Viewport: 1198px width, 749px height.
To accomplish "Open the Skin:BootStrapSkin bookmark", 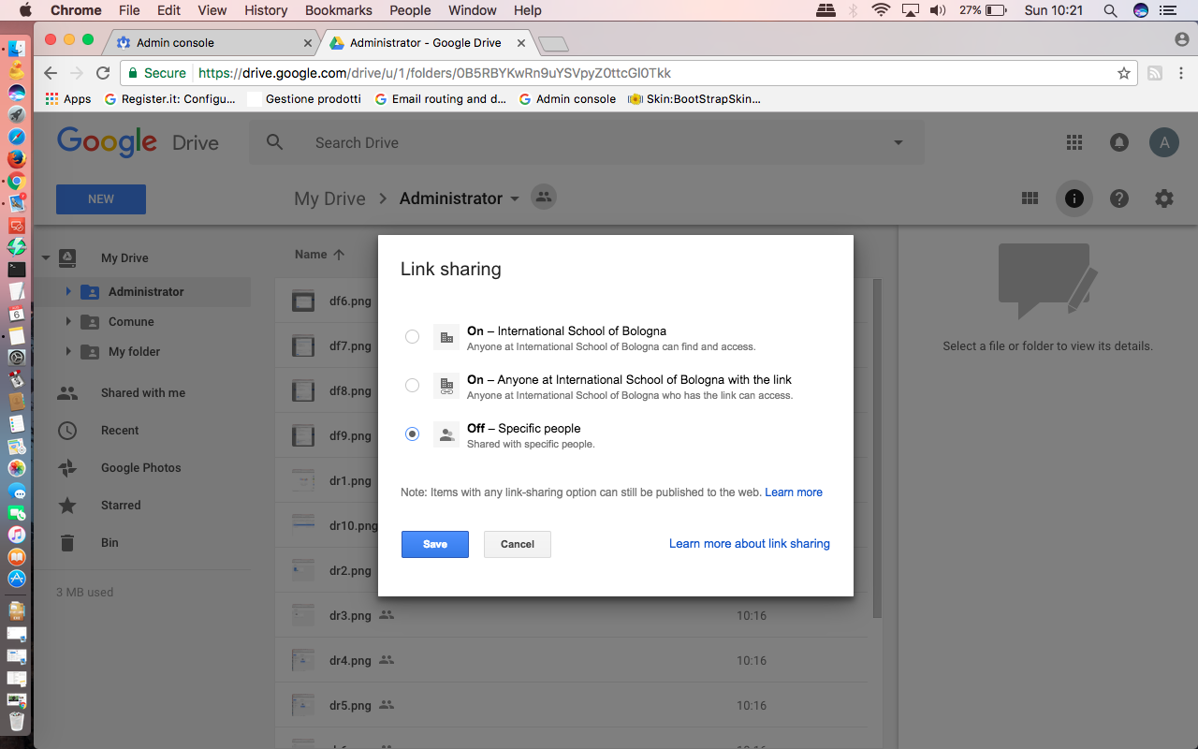I will coord(694,99).
